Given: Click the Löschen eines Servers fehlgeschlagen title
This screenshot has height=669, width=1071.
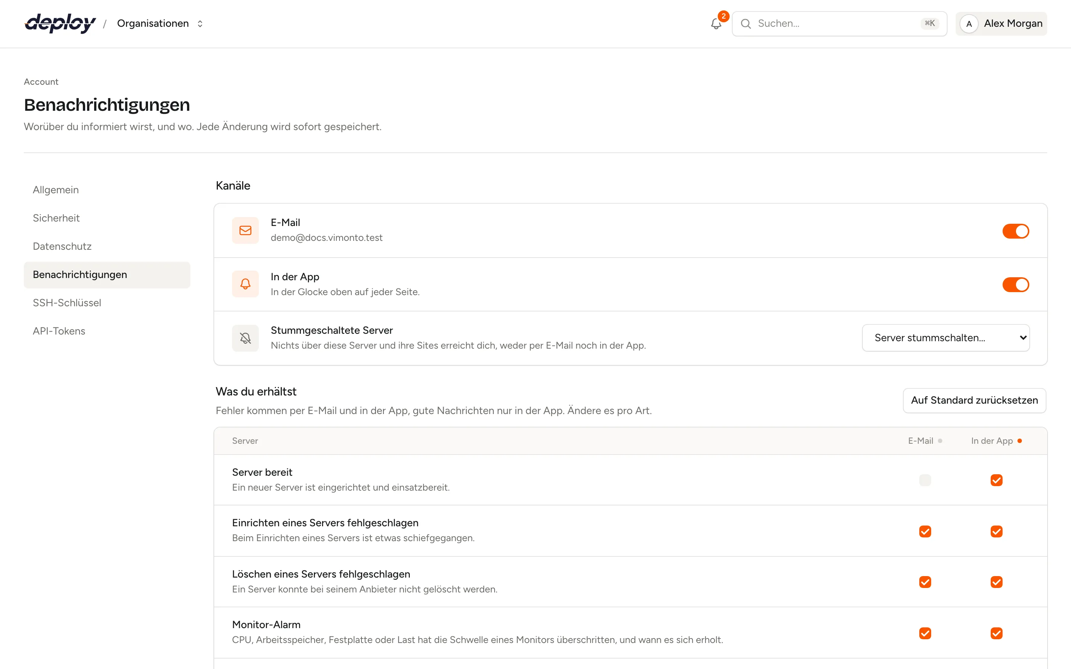Looking at the screenshot, I should pyautogui.click(x=321, y=574).
